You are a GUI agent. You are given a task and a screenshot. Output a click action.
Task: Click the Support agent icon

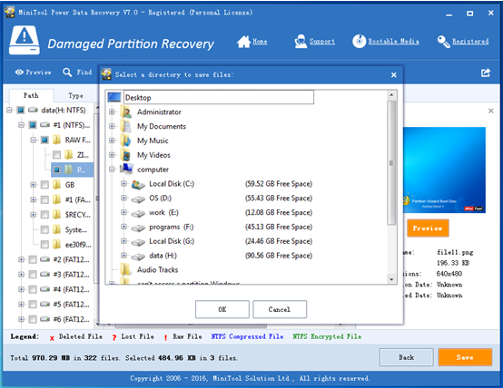[301, 42]
